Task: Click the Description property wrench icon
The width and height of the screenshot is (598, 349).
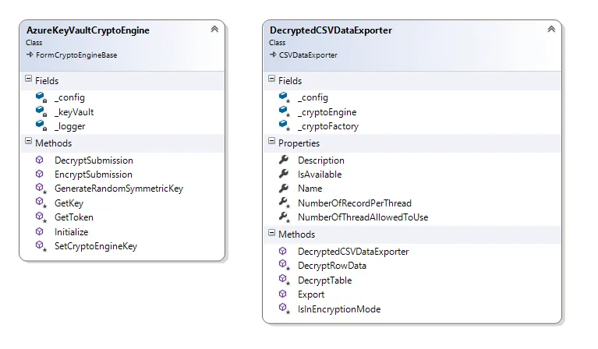Action: pyautogui.click(x=283, y=160)
